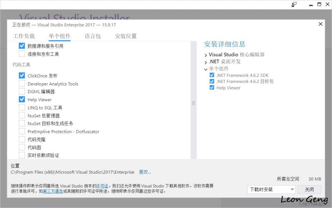Image resolution: width=332 pixels, height=208 pixels.
Task: Enable 连接和发布工具 checkbox
Action: coord(22,54)
